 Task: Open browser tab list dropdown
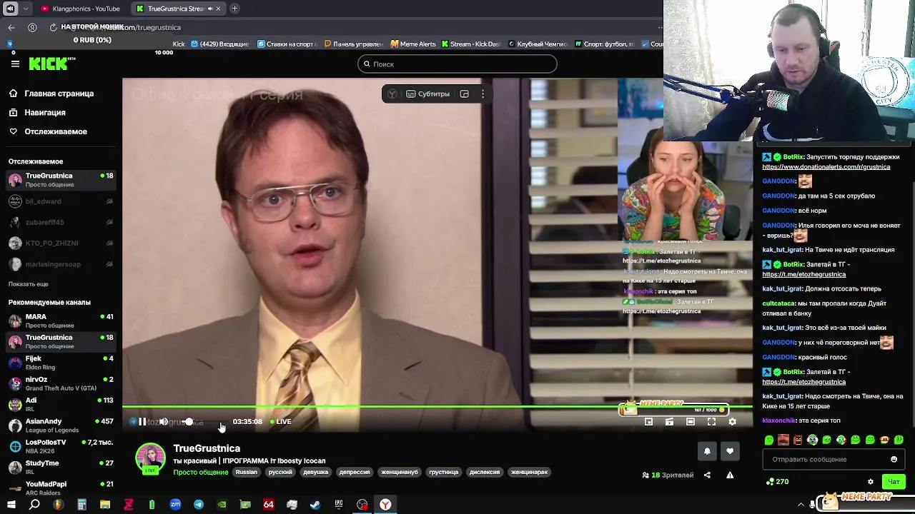(x=26, y=9)
